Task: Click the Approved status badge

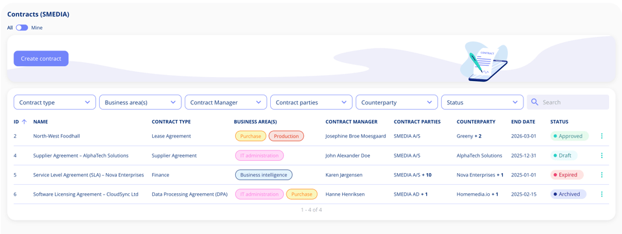Action: point(570,136)
